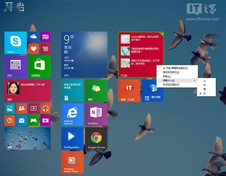This screenshot has width=226, height=176.
Task: Open the Reading List tile
Action: 46,49
